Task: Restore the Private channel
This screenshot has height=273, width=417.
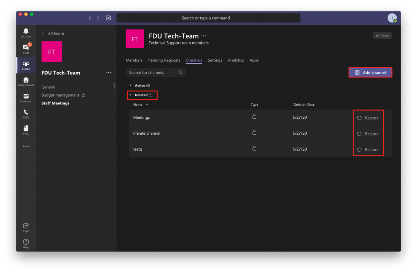Action: 368,134
